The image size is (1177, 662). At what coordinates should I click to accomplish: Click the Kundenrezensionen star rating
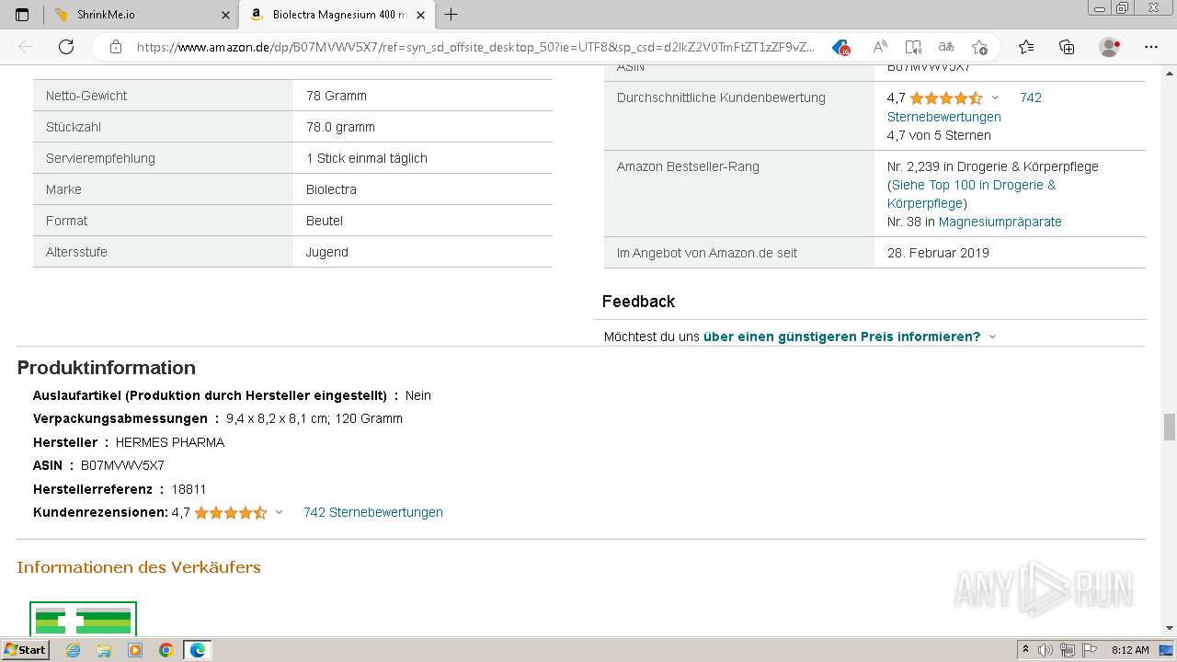click(x=231, y=512)
